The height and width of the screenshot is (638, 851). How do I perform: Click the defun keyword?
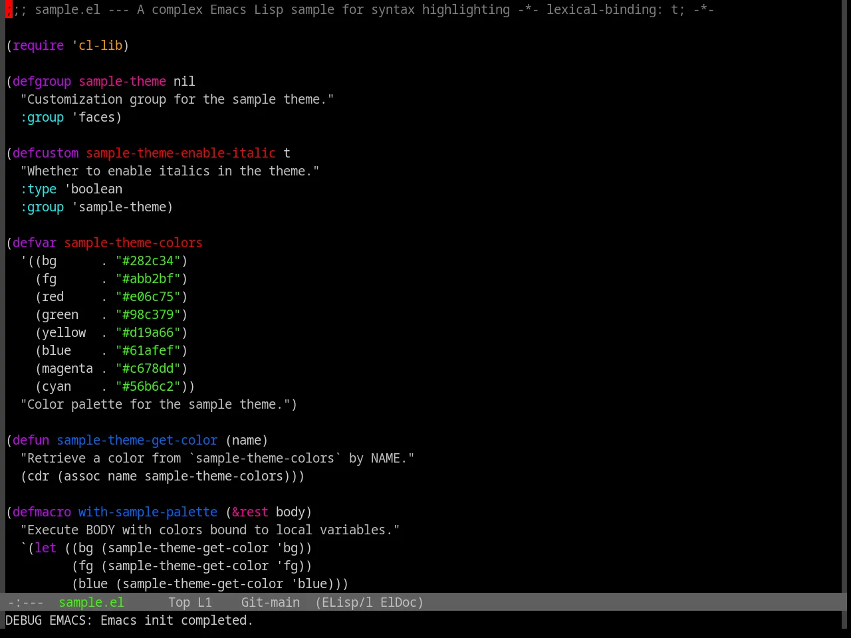coord(31,440)
